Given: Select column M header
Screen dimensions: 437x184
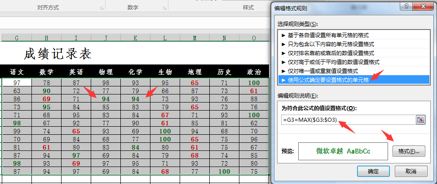Looking at the screenshot, I should [194, 38].
